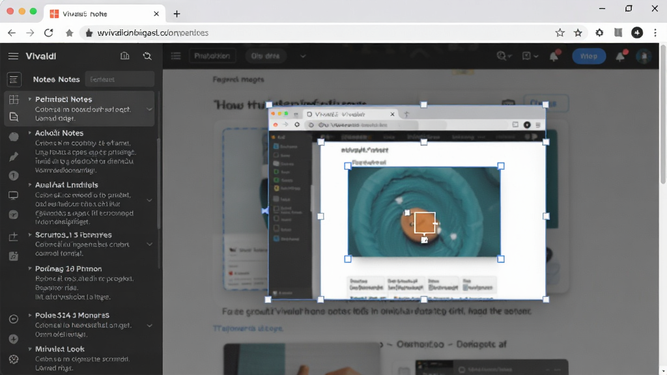Open the search dropdown in the app top bar
The image size is (667, 375).
[504, 56]
